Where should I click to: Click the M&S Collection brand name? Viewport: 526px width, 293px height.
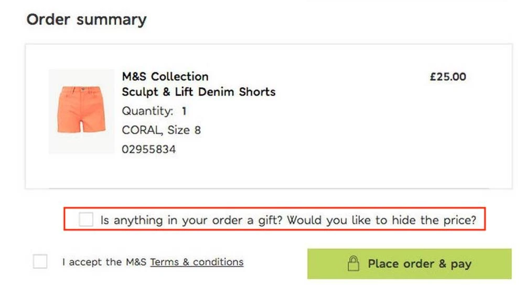point(165,76)
